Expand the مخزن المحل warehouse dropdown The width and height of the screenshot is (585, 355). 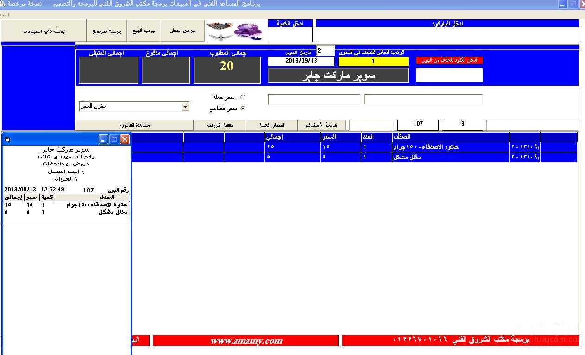185,107
